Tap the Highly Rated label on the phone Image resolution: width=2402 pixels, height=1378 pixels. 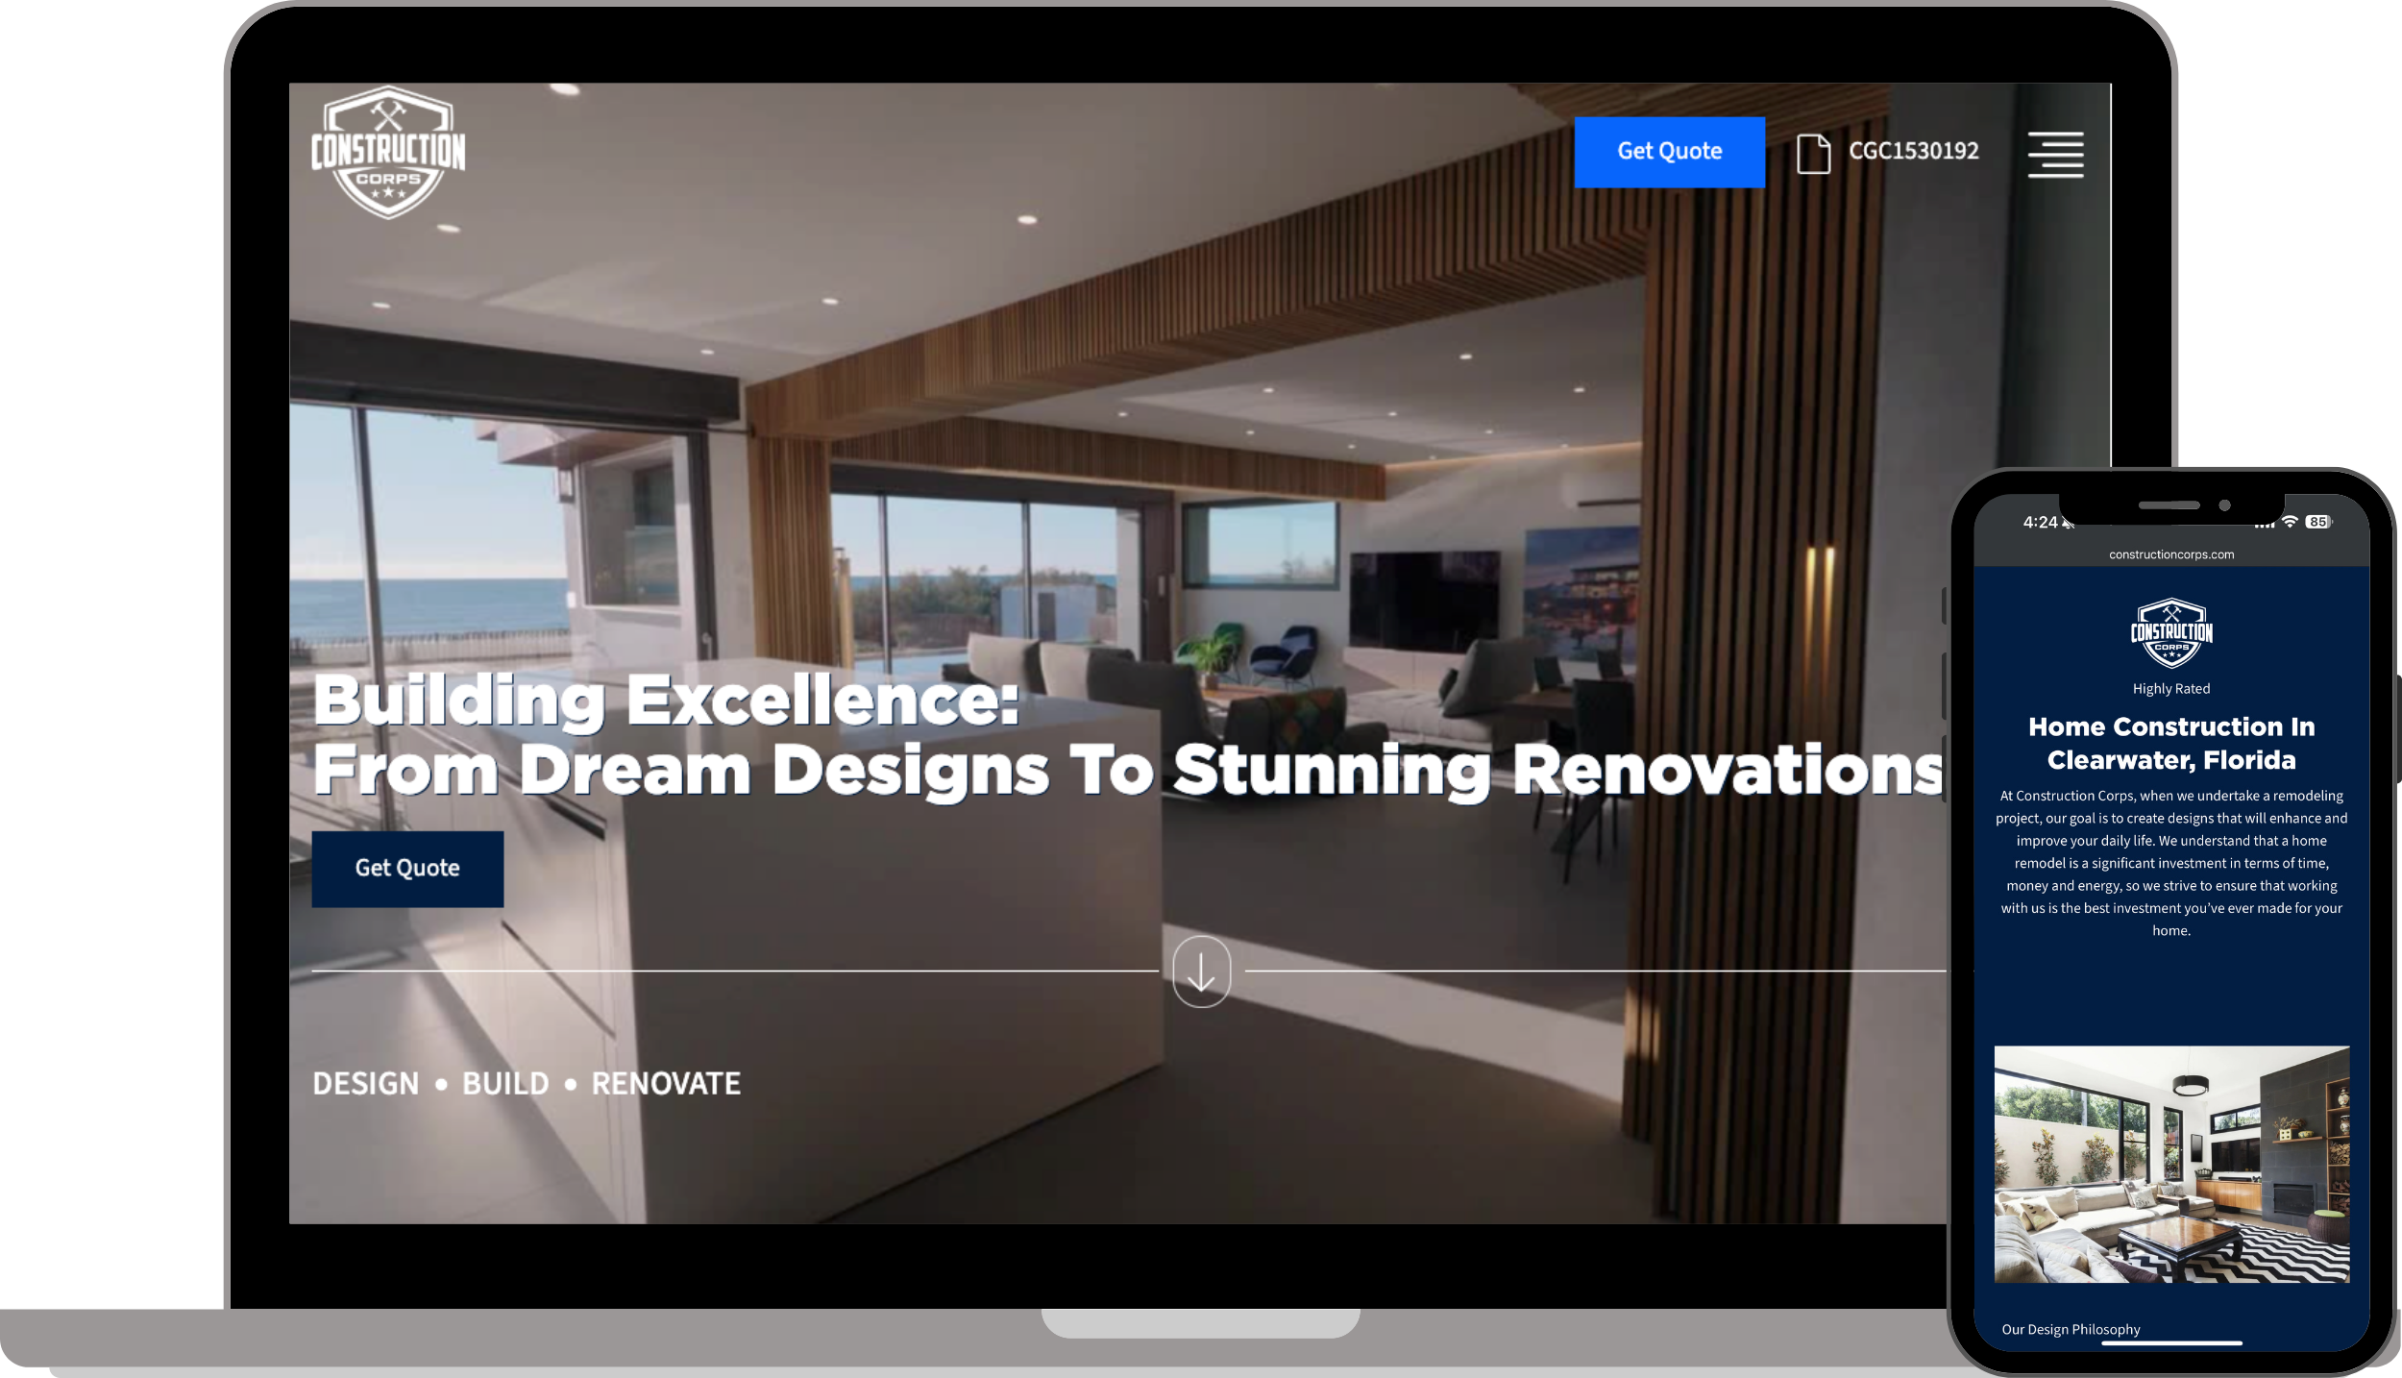[x=2171, y=688]
